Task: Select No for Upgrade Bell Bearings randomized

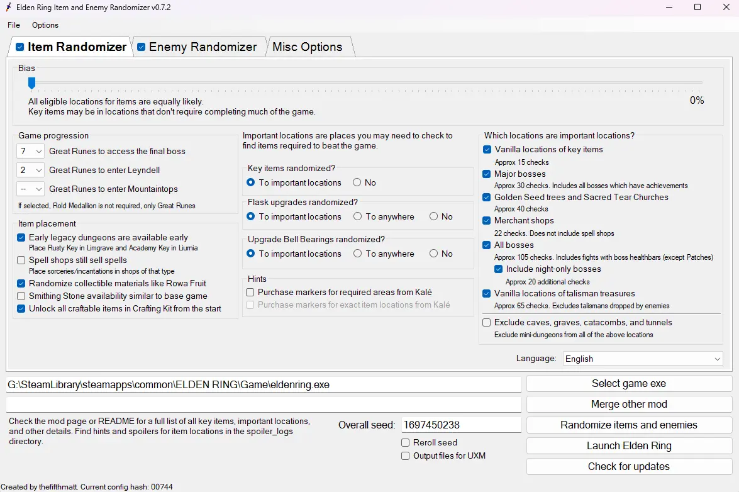Action: (x=433, y=254)
